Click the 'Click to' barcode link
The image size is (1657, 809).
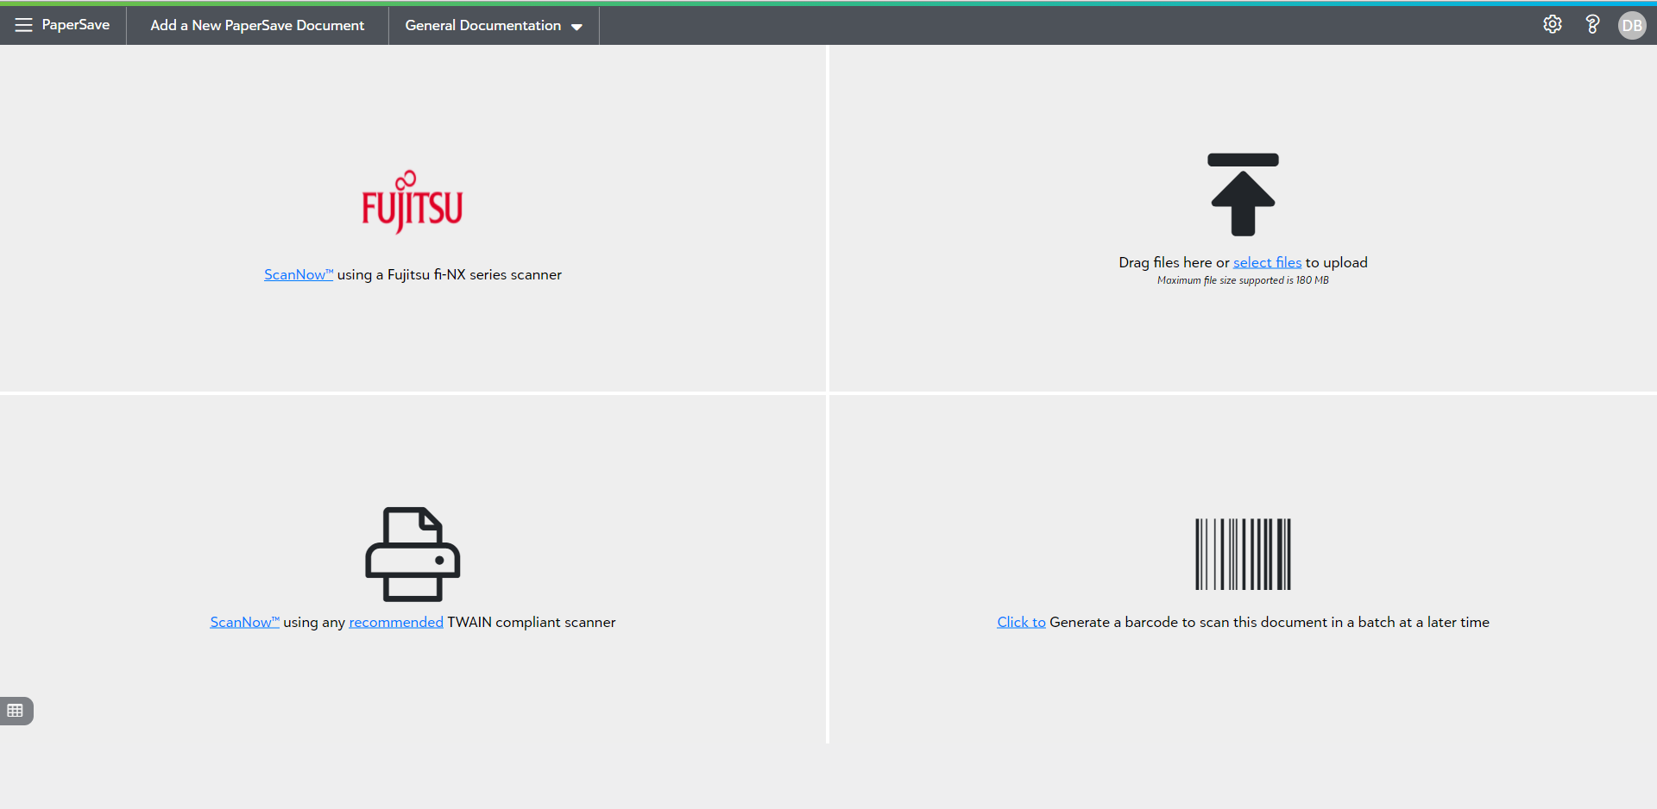pos(1021,622)
